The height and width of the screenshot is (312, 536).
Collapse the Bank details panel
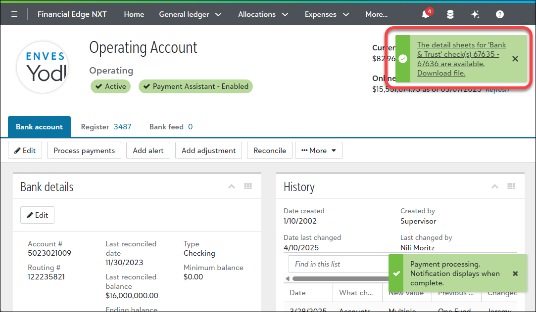232,186
